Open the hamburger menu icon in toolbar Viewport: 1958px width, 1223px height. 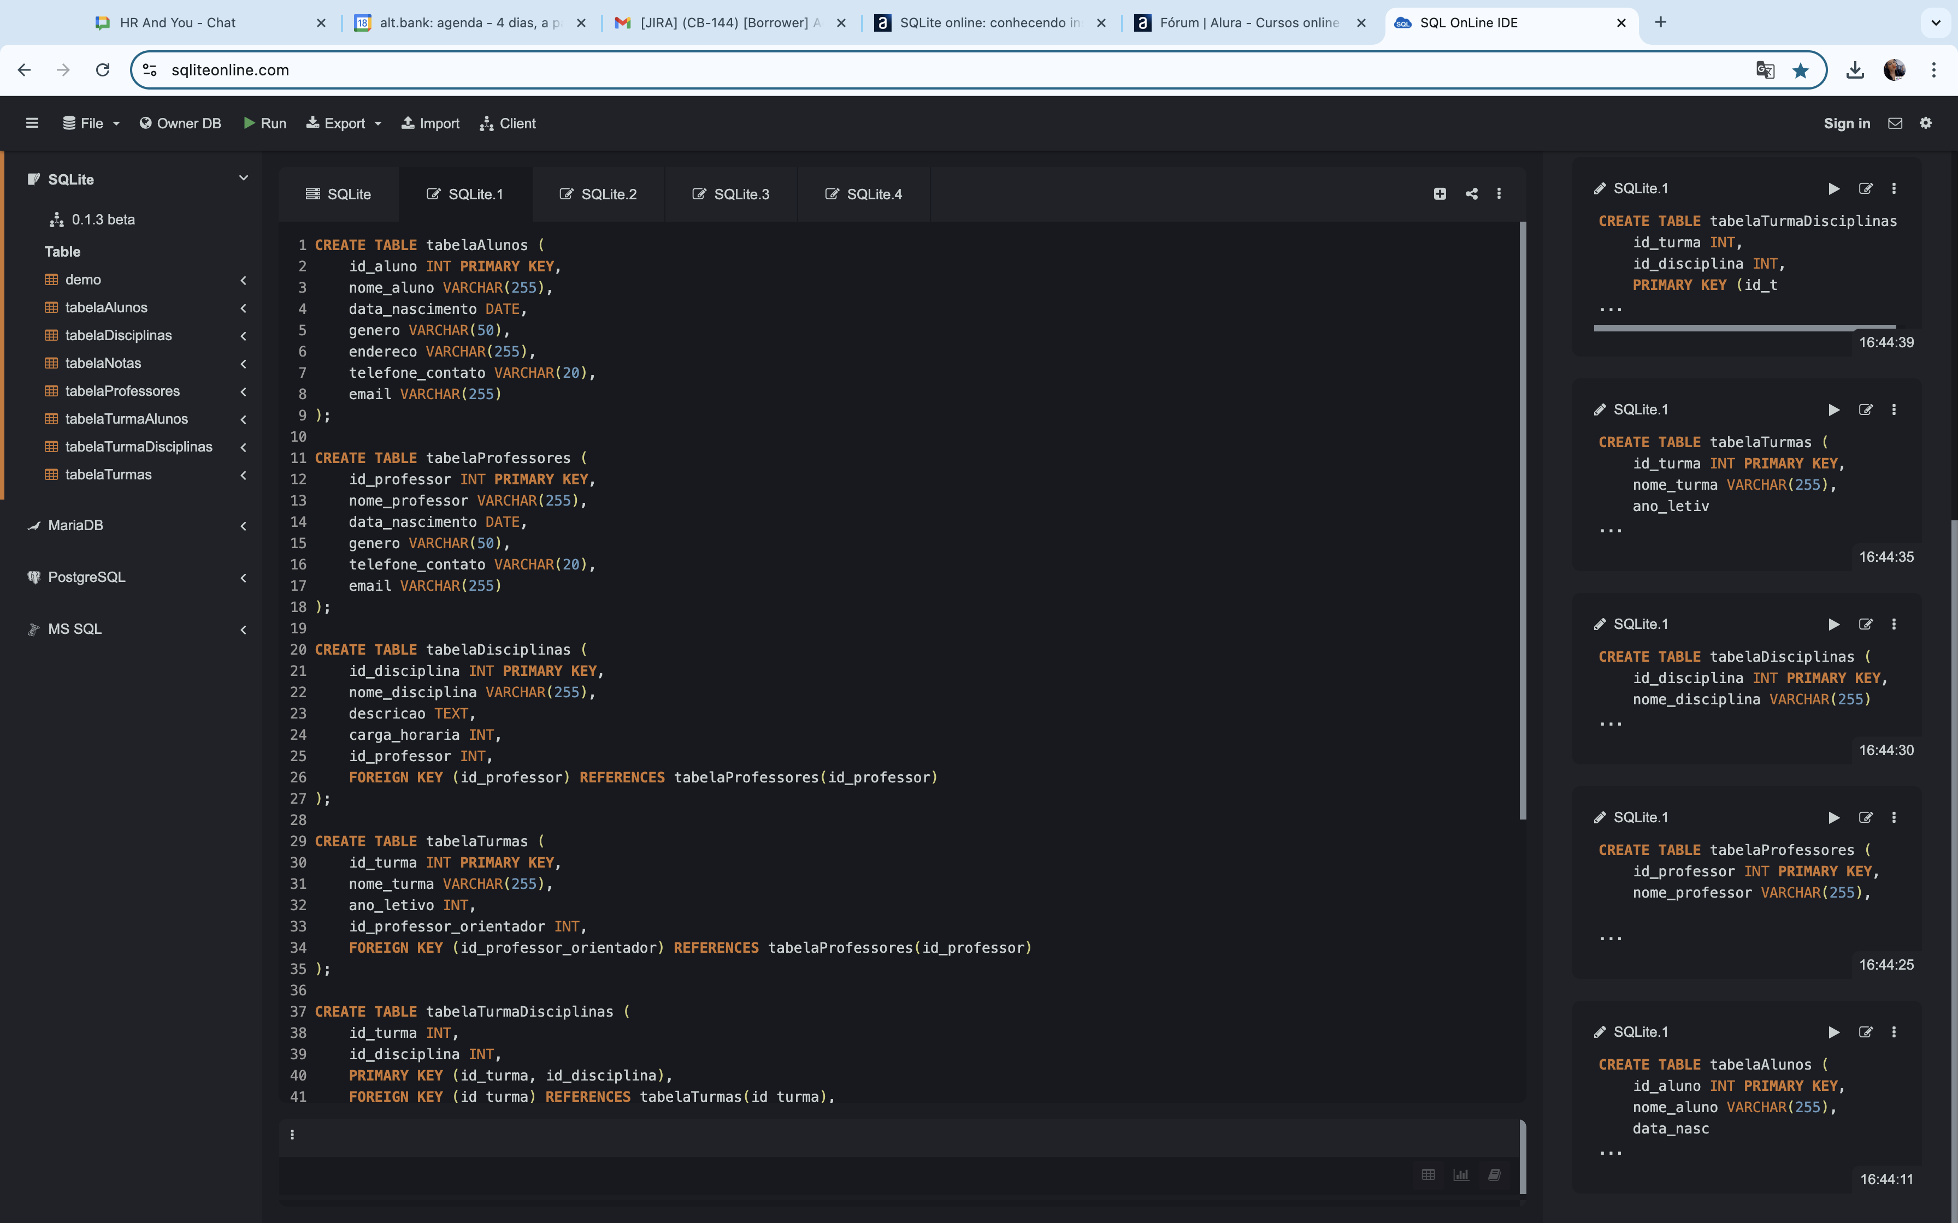[x=32, y=123]
